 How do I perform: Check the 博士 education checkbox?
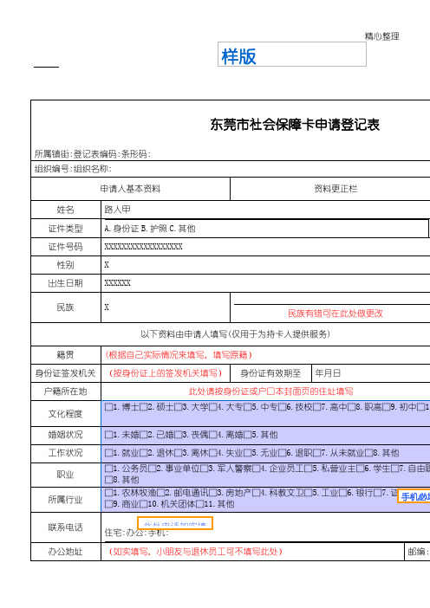point(108,407)
